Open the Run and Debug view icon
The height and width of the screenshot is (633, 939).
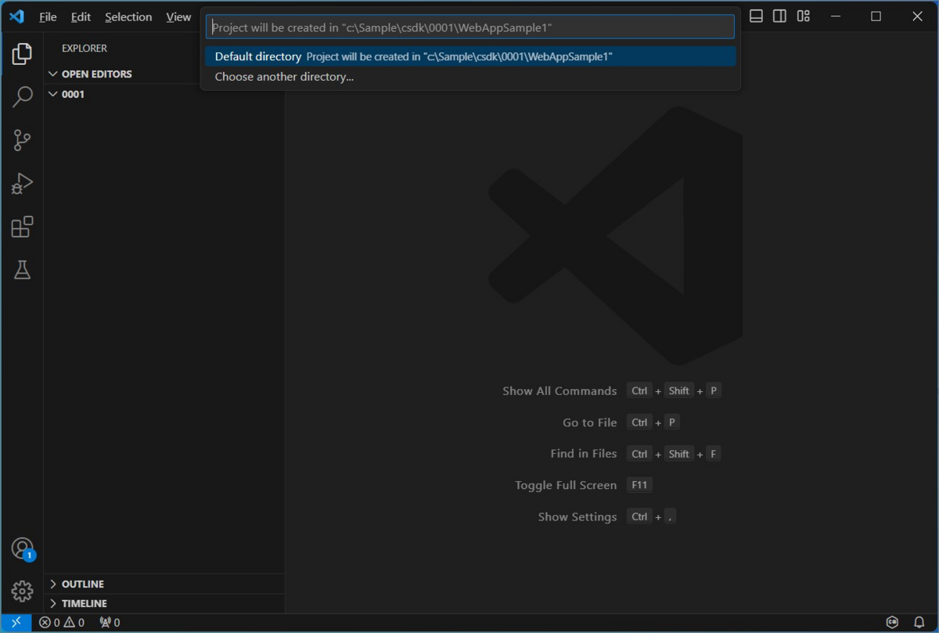click(22, 184)
